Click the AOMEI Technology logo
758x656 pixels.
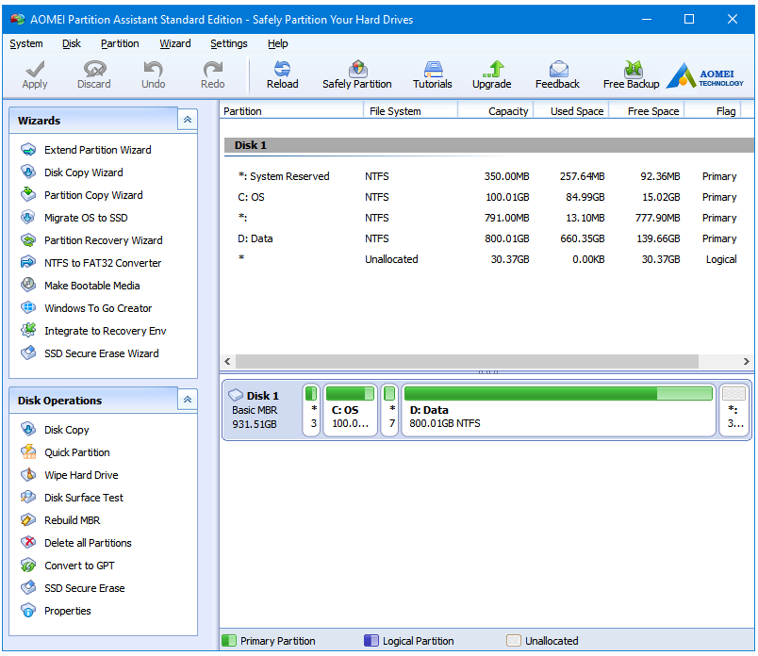tap(705, 75)
